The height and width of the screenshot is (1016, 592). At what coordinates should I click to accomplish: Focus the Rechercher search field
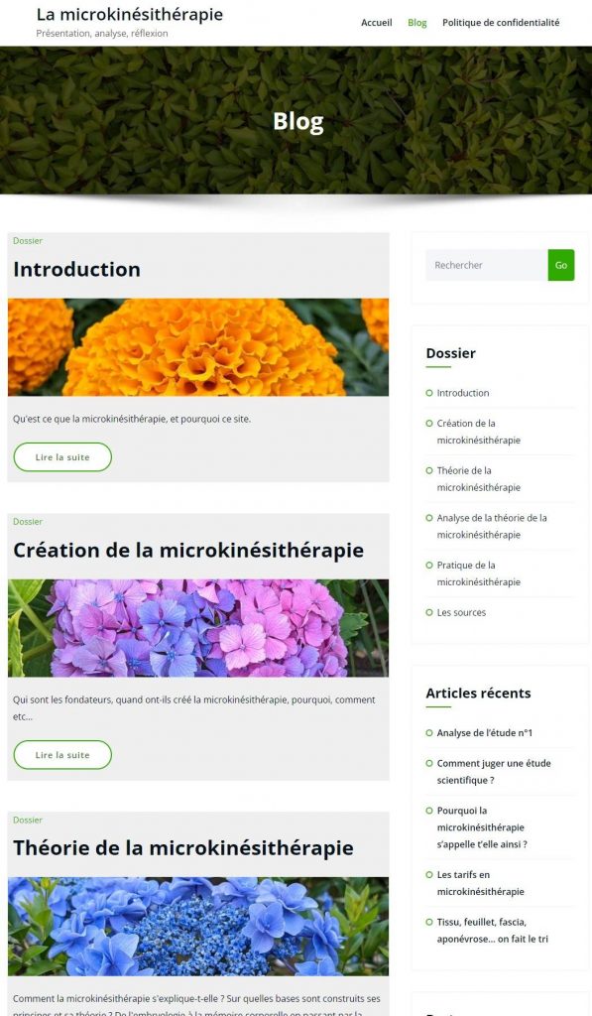pyautogui.click(x=487, y=265)
